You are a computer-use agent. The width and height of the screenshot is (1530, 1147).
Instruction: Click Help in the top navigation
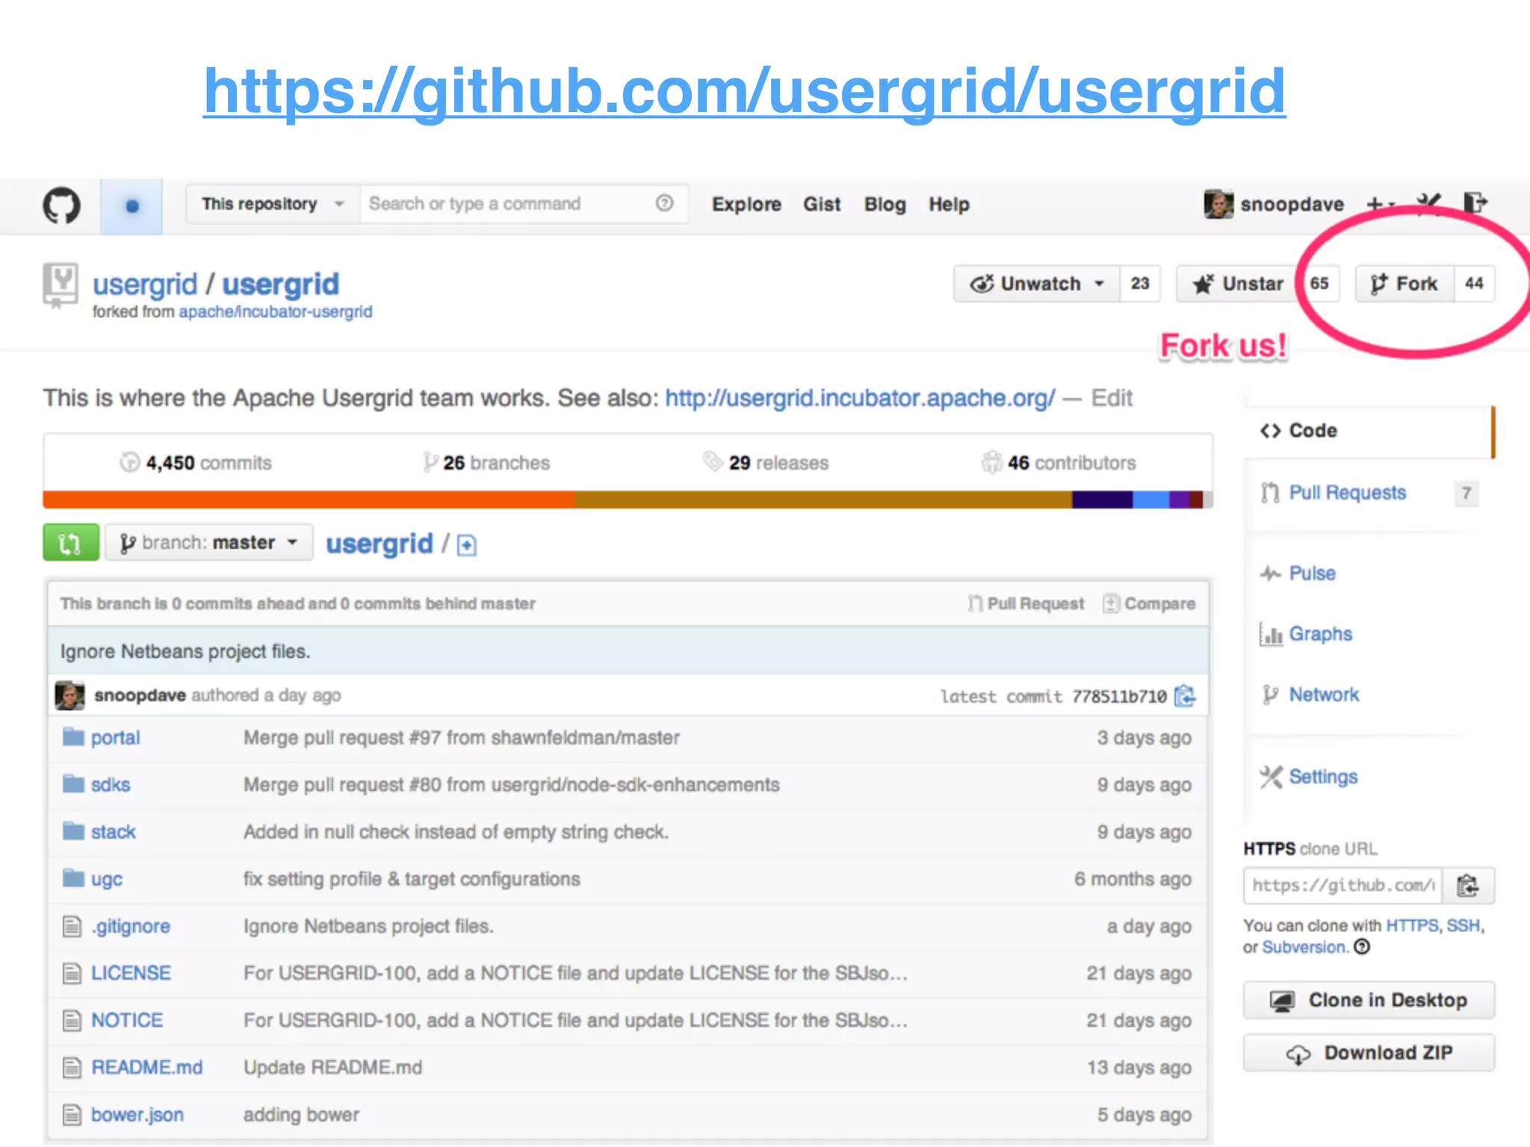click(949, 204)
